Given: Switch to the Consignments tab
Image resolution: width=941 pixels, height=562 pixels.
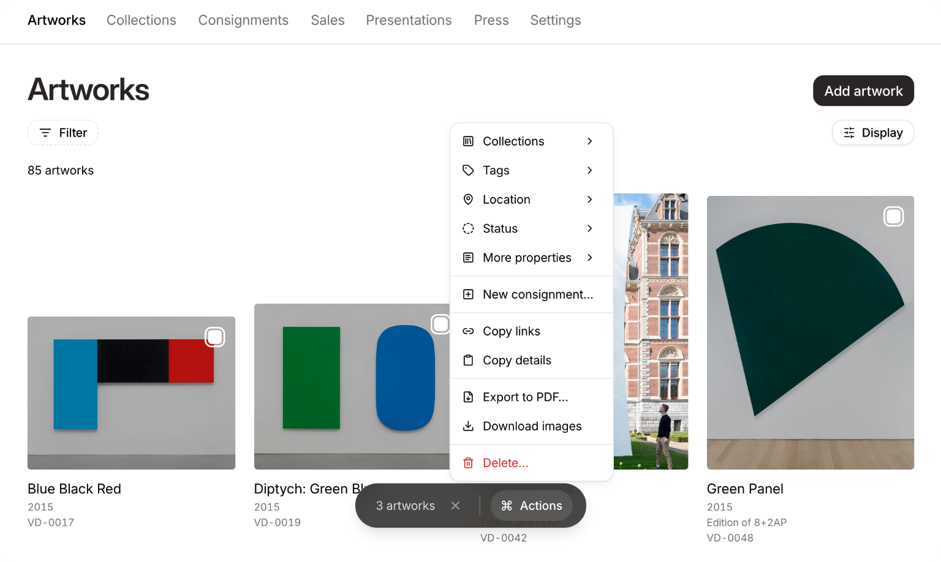Looking at the screenshot, I should pos(243,20).
